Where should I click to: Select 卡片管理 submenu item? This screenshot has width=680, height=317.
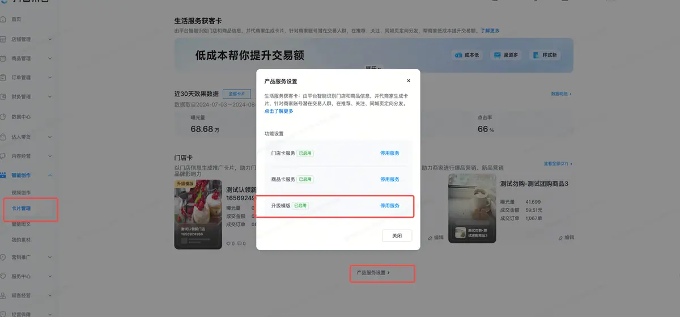22,209
